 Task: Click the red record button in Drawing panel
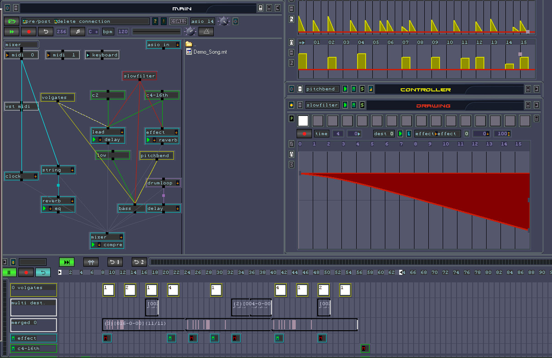[x=304, y=134]
